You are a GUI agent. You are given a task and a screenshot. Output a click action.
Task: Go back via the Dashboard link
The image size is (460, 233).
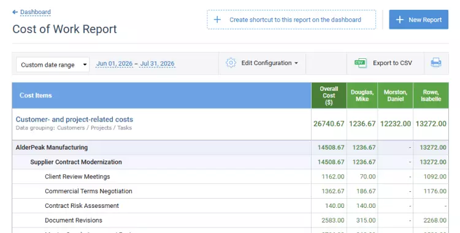click(35, 12)
